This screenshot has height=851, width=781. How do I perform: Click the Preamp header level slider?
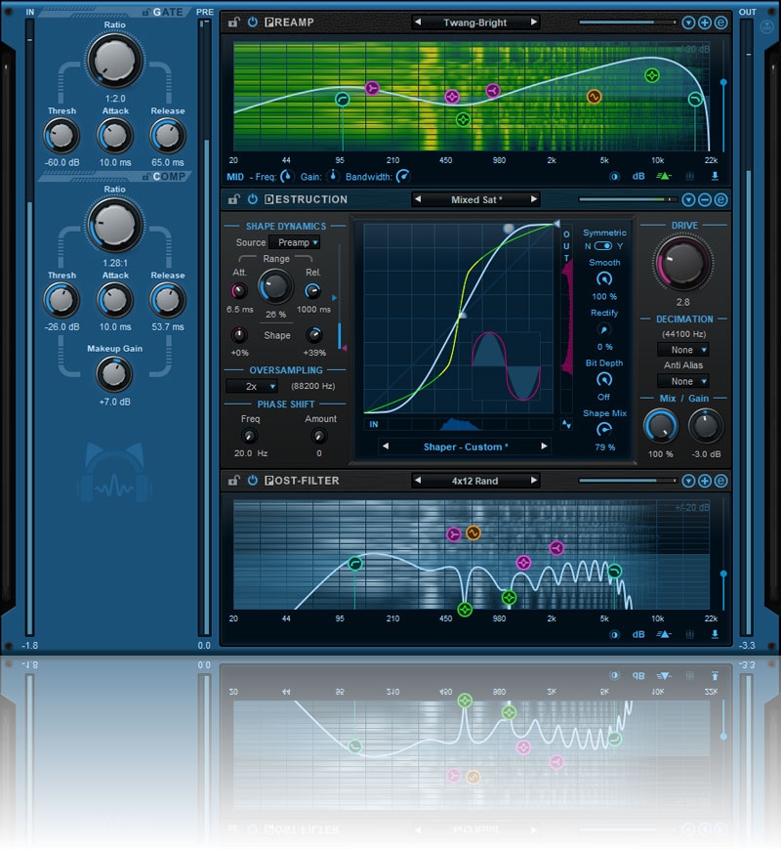[627, 21]
